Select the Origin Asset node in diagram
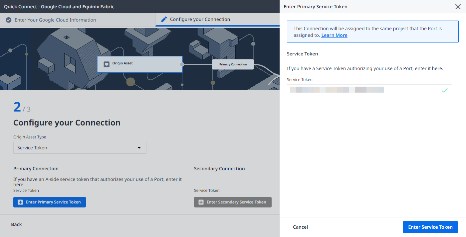466x237 pixels. tap(140, 64)
